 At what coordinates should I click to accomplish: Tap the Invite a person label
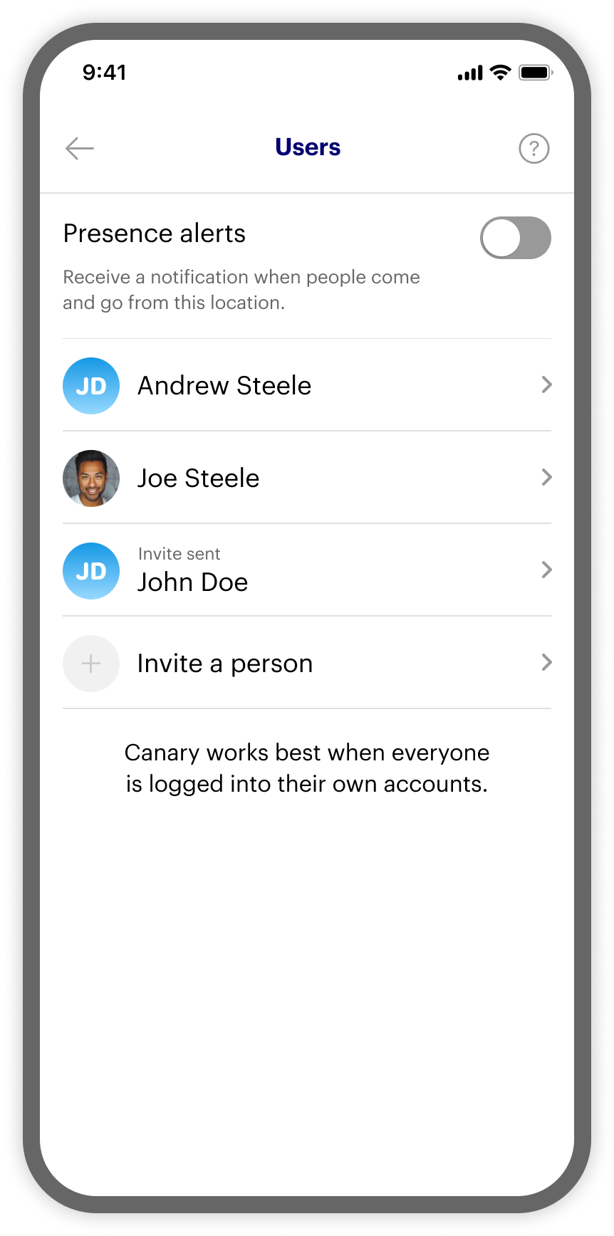click(225, 664)
